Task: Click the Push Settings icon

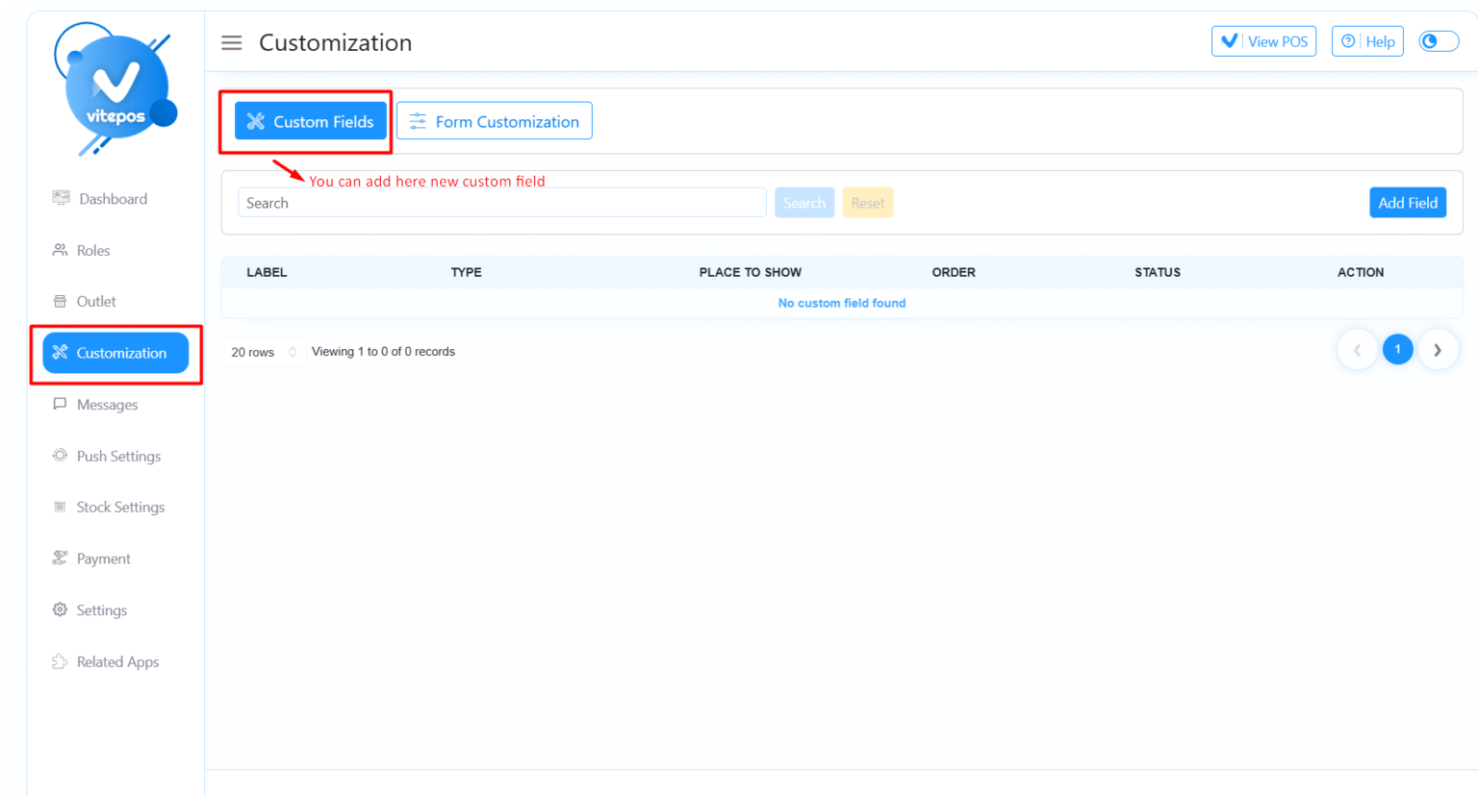Action: pos(60,456)
